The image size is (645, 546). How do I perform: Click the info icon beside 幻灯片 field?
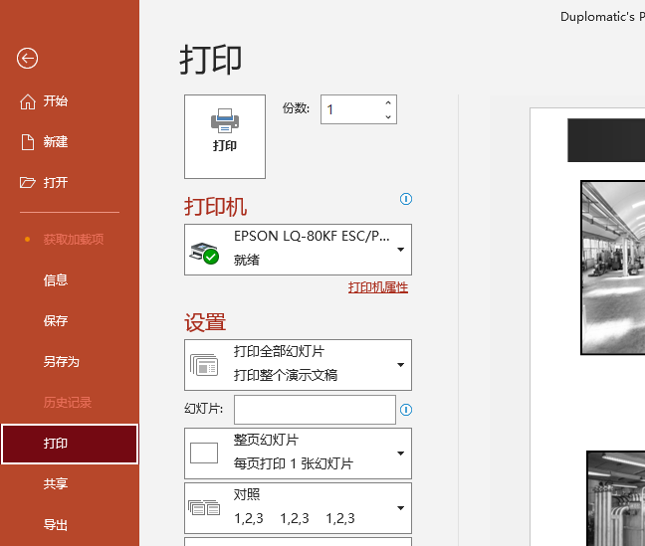pos(406,410)
